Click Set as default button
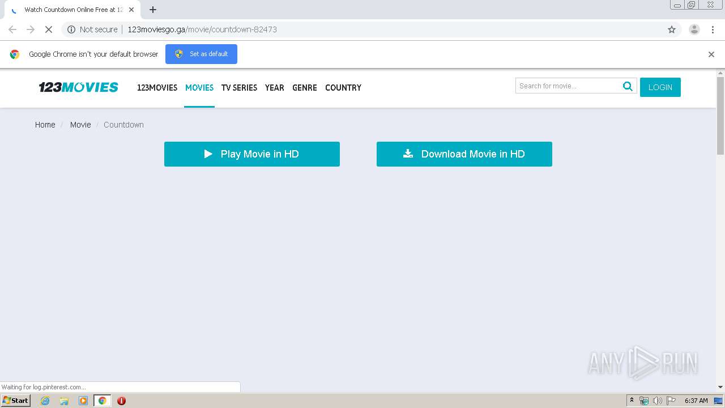 (x=201, y=54)
